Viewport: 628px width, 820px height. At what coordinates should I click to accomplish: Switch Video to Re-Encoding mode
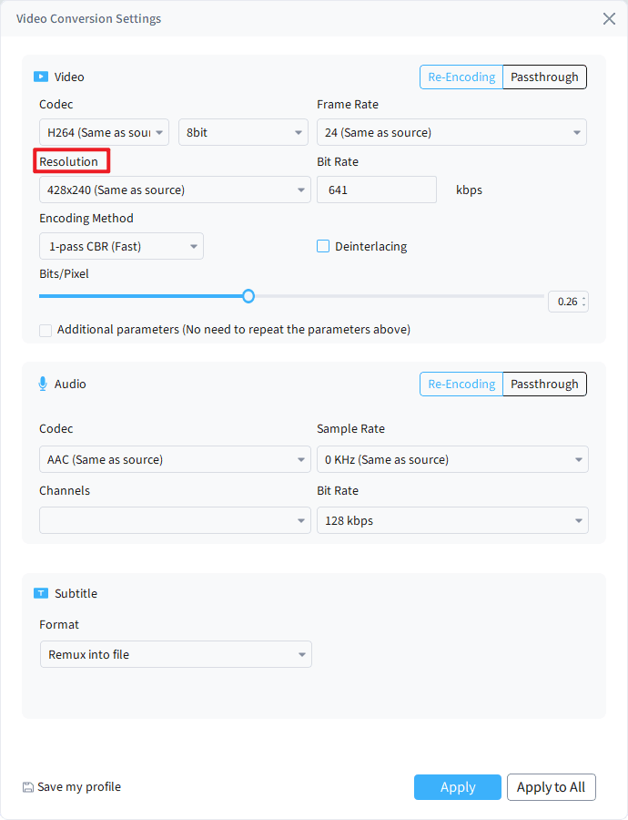461,77
